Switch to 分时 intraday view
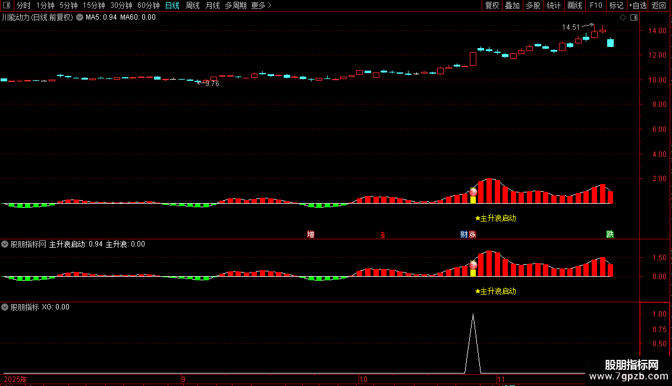The image size is (672, 386). click(24, 5)
